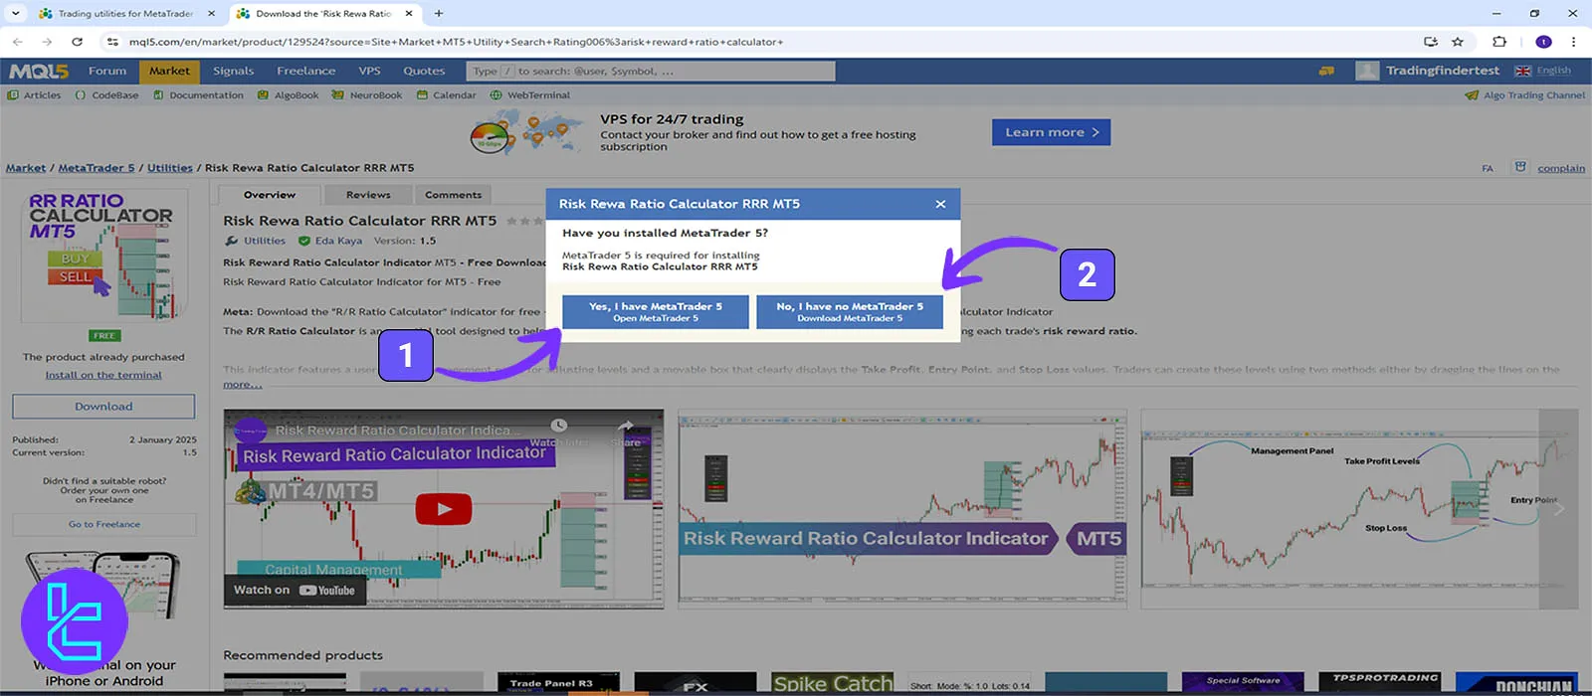The image size is (1592, 696).
Task: Click No, I have no MetaTrader 5 button
Action: 849,311
